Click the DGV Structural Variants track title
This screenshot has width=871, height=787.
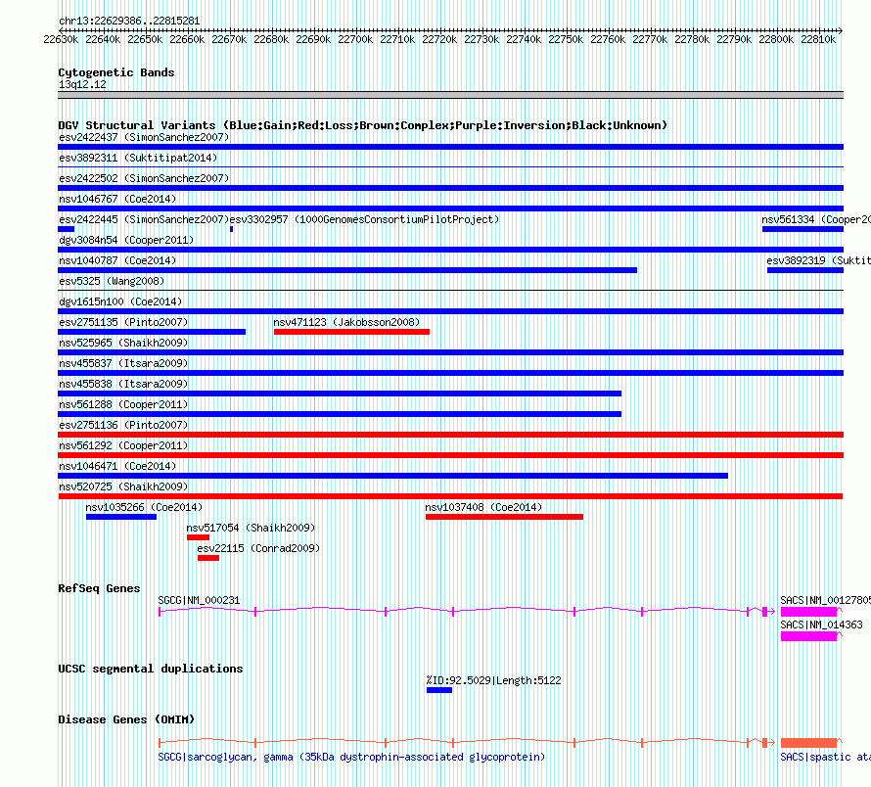pos(363,125)
